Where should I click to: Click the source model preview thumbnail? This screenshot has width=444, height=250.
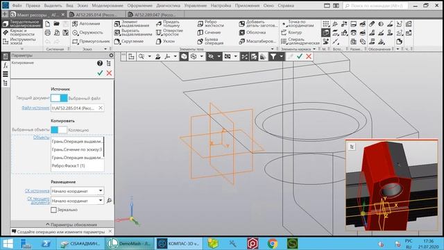pos(392,185)
